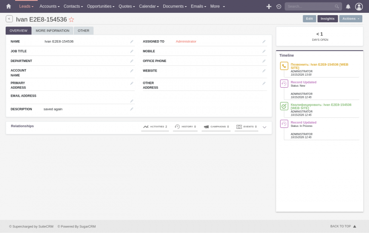Open the quick create plus icon
Viewport: 369px width, 233px height.
(269, 7)
